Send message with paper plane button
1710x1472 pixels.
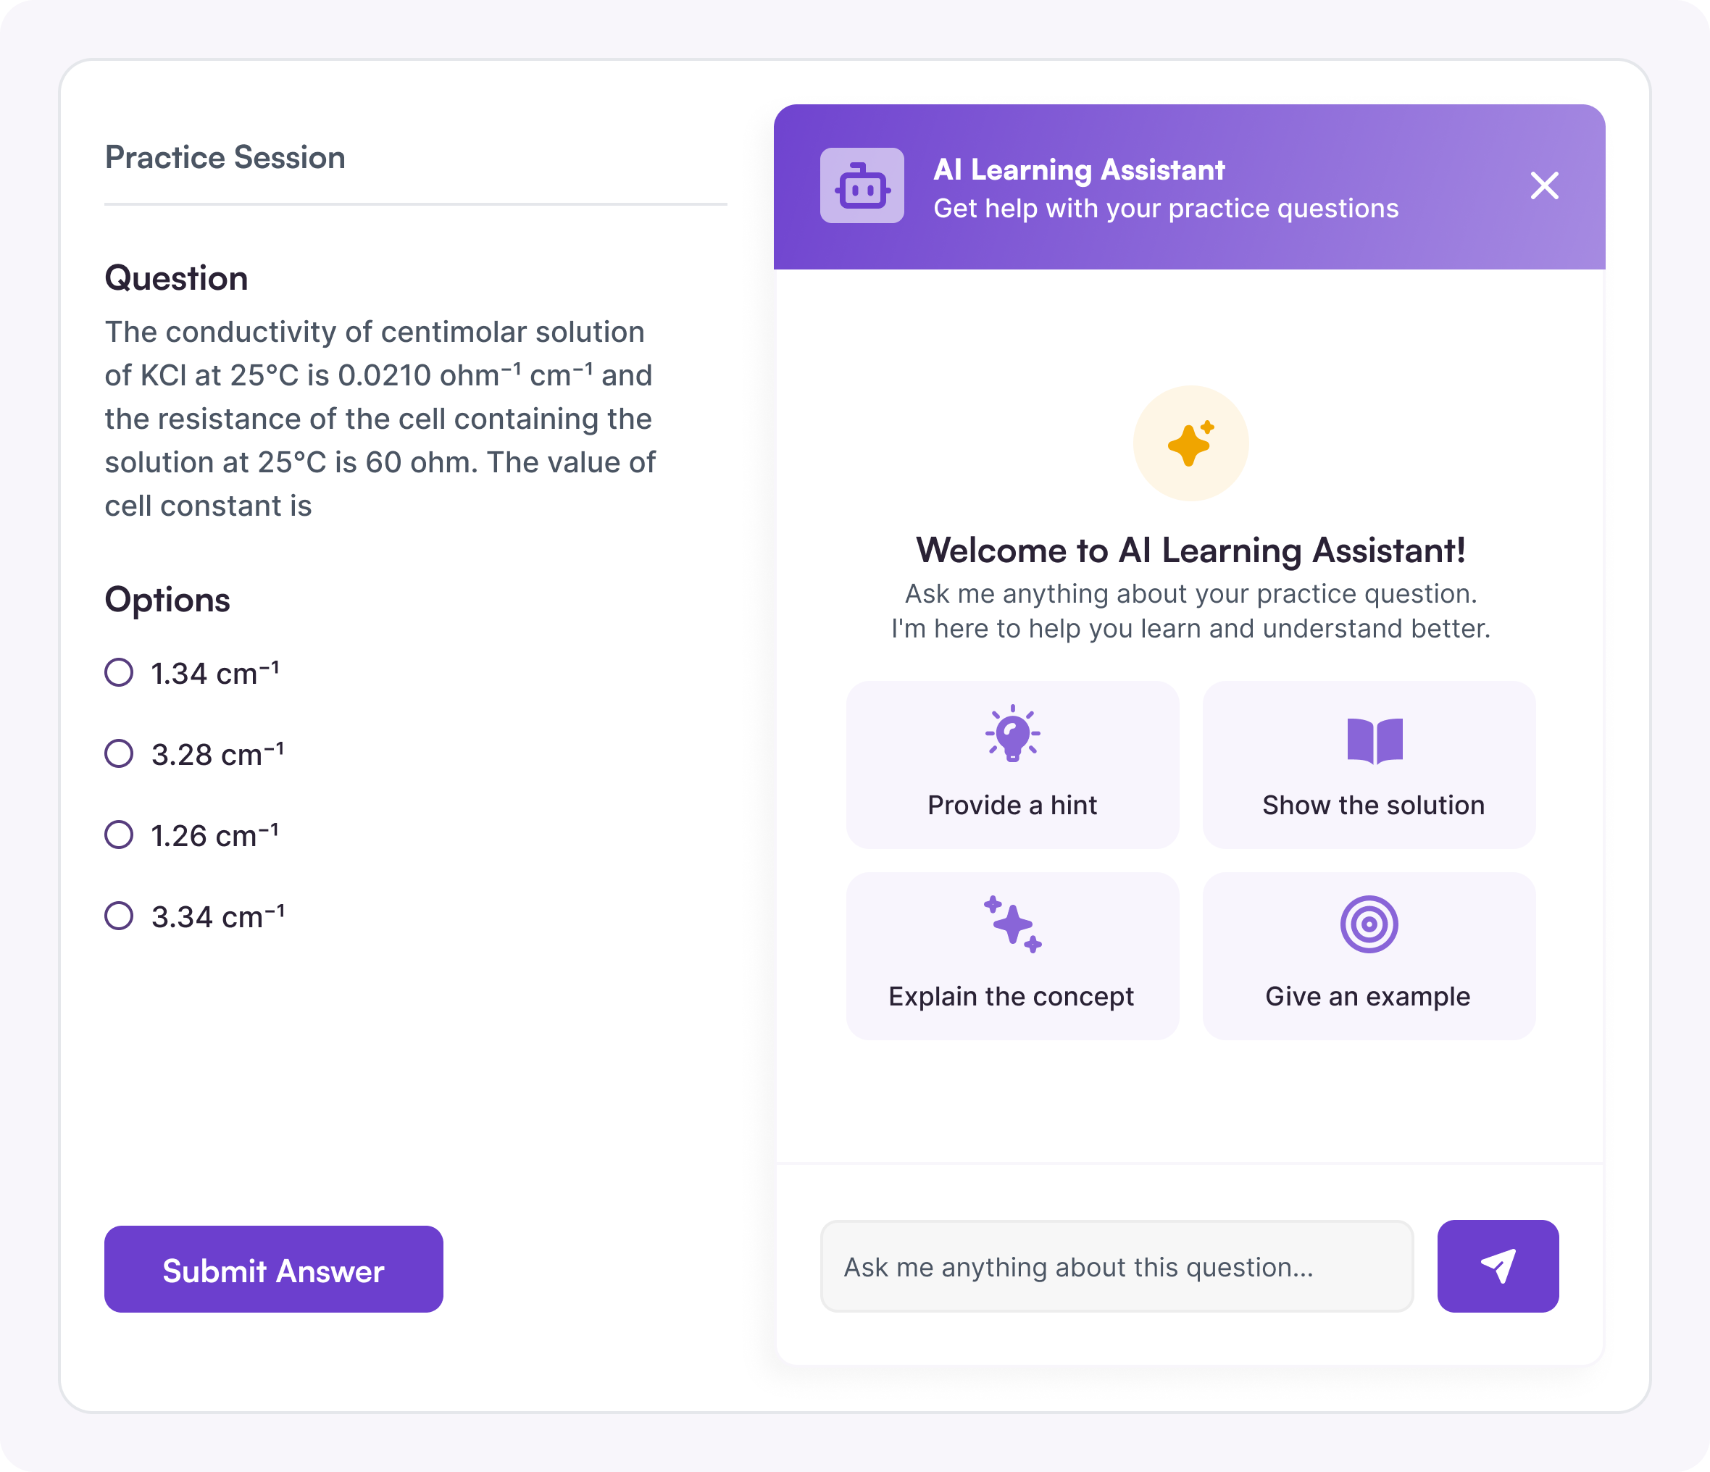pyautogui.click(x=1497, y=1266)
